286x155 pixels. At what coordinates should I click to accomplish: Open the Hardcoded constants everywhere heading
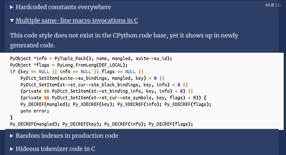pyautogui.click(x=63, y=7)
